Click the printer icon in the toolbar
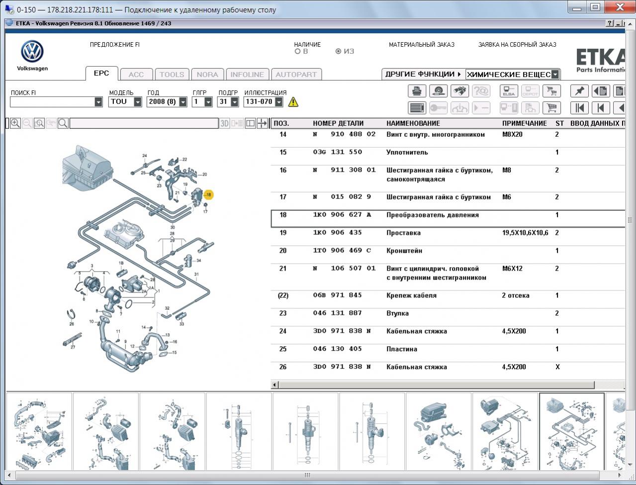 coord(417,91)
